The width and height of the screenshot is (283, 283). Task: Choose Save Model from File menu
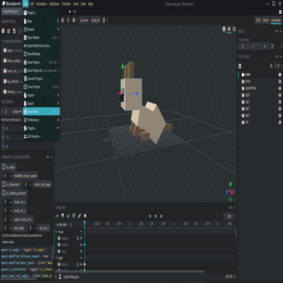pyautogui.click(x=41, y=112)
